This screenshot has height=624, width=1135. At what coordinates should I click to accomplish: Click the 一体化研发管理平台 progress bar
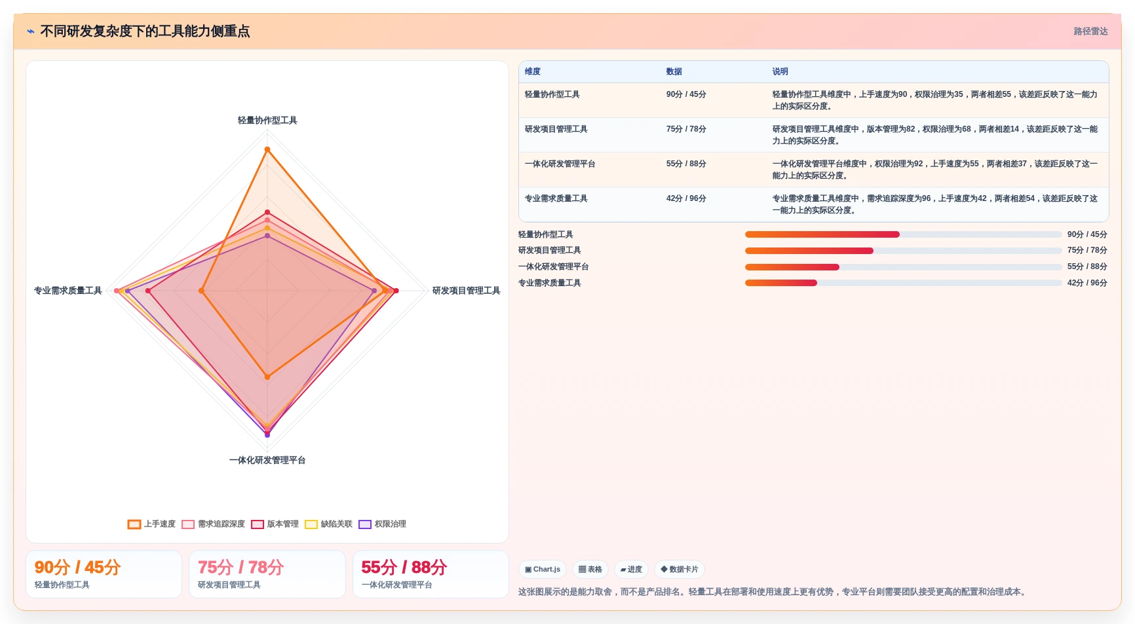(903, 267)
